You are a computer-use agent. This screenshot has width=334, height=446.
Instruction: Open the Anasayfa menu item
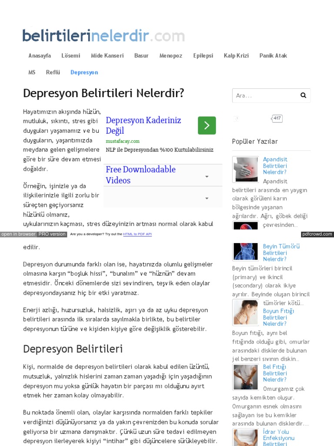click(40, 55)
